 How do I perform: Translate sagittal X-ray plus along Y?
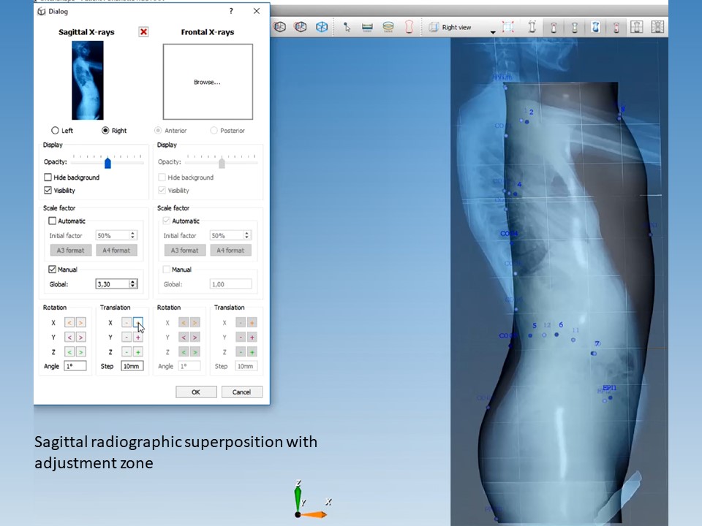click(138, 338)
